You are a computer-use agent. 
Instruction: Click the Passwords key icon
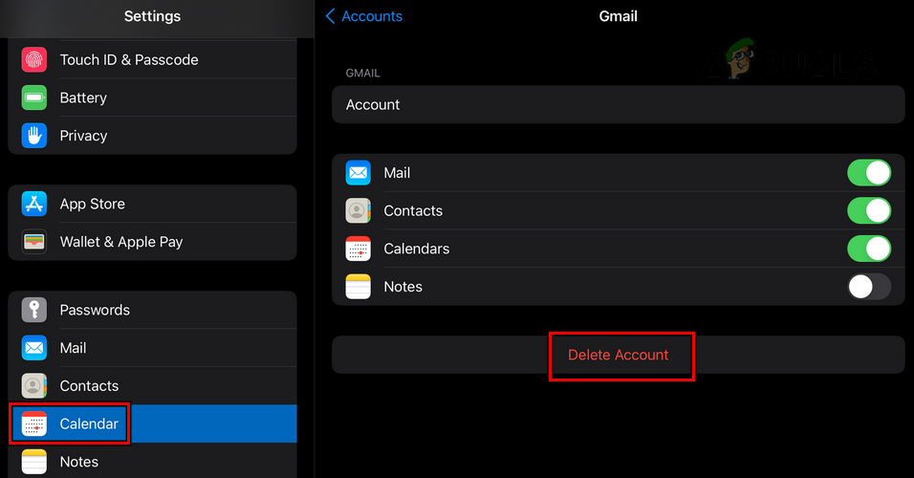click(33, 310)
